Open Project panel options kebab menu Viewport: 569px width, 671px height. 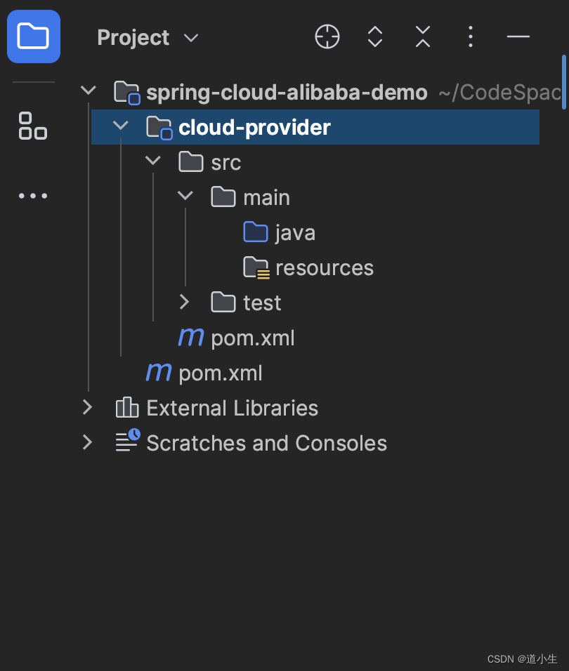[471, 36]
